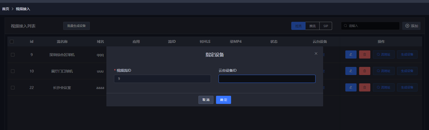Click 流地址 button for row 22
This screenshot has width=429, height=130.
pos(384,87)
